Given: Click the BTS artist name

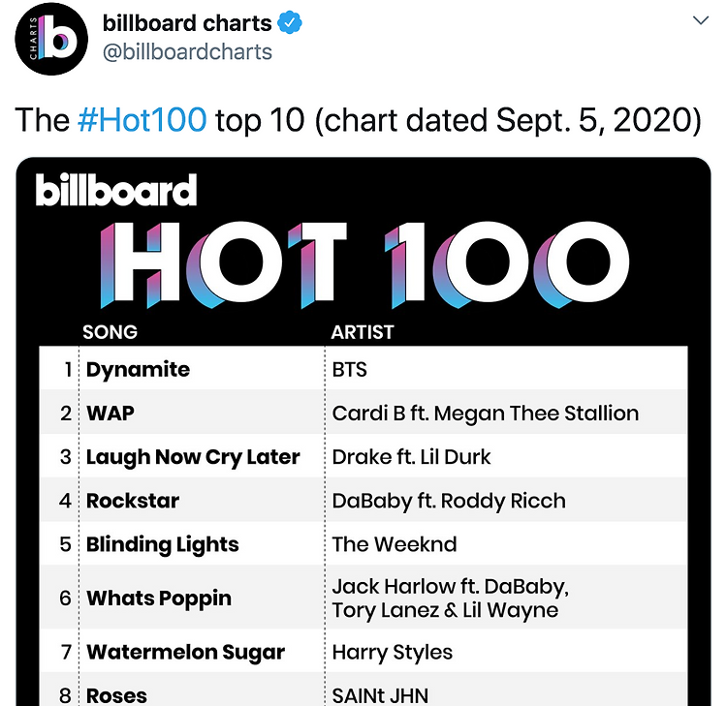Looking at the screenshot, I should (350, 370).
